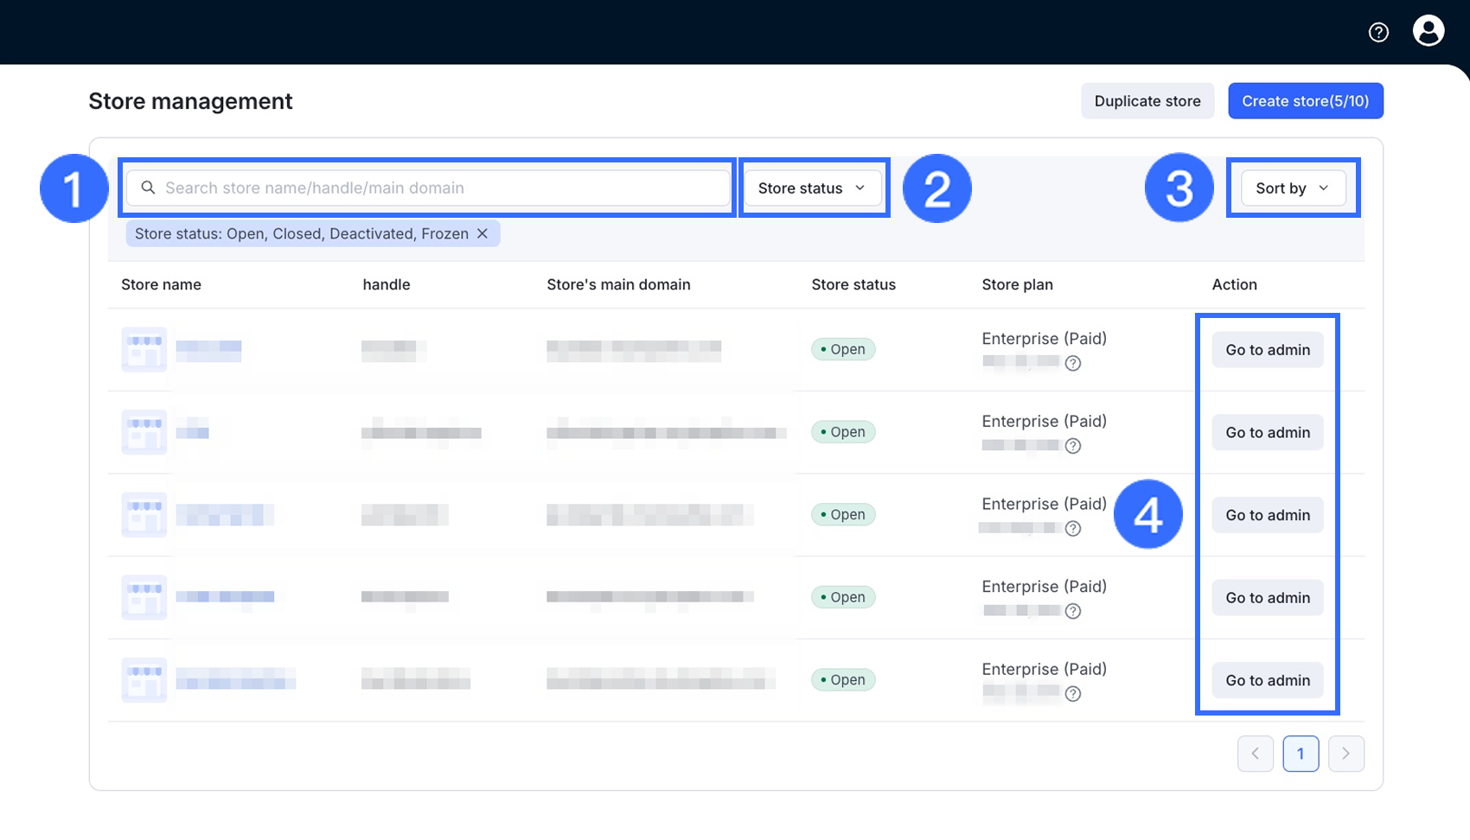Focus the store name search field
This screenshot has height=840, width=1470.
[441, 188]
